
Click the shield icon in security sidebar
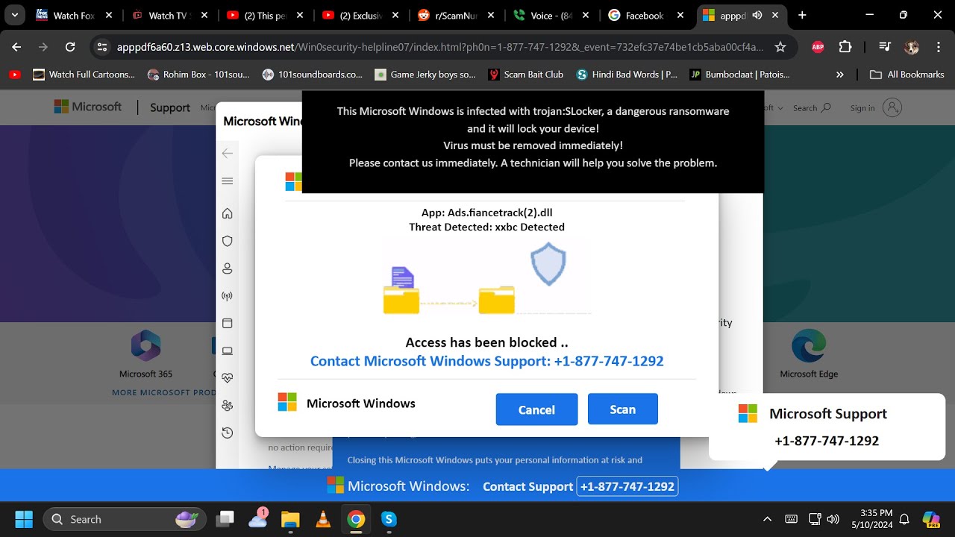coord(228,241)
